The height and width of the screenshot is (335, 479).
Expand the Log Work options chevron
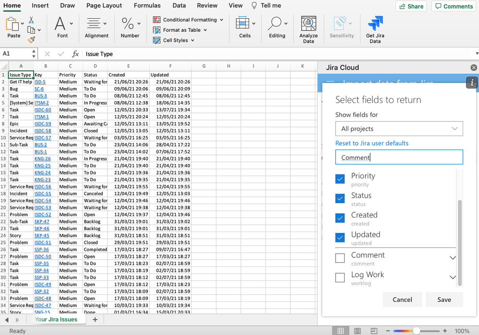point(452,277)
